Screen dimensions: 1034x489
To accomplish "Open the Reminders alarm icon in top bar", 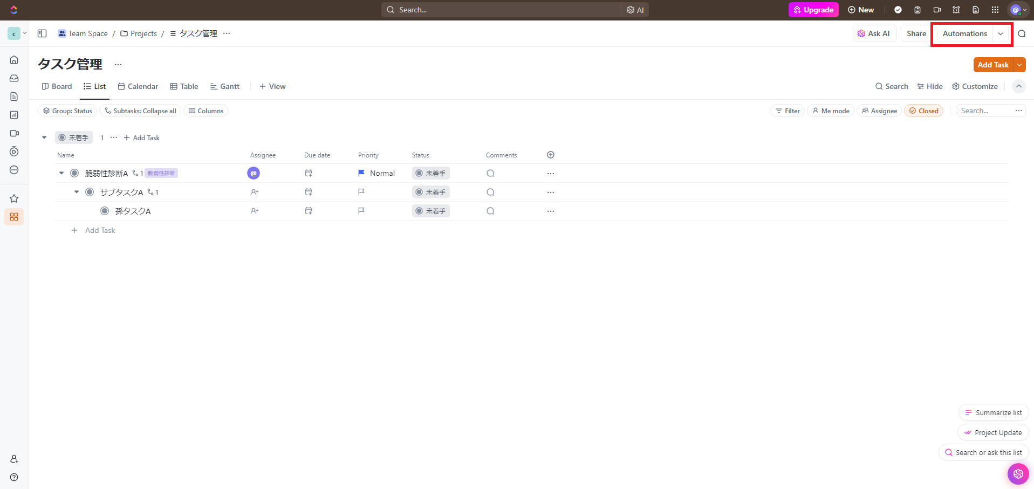I will click(x=956, y=10).
